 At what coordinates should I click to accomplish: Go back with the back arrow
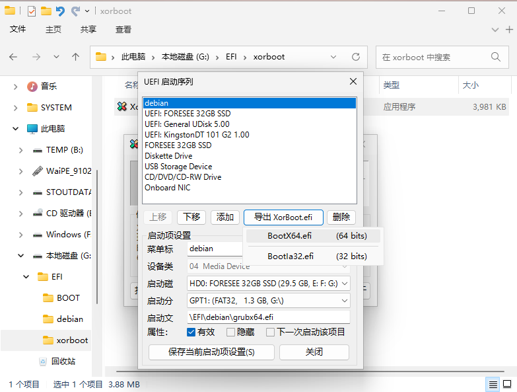pos(13,57)
